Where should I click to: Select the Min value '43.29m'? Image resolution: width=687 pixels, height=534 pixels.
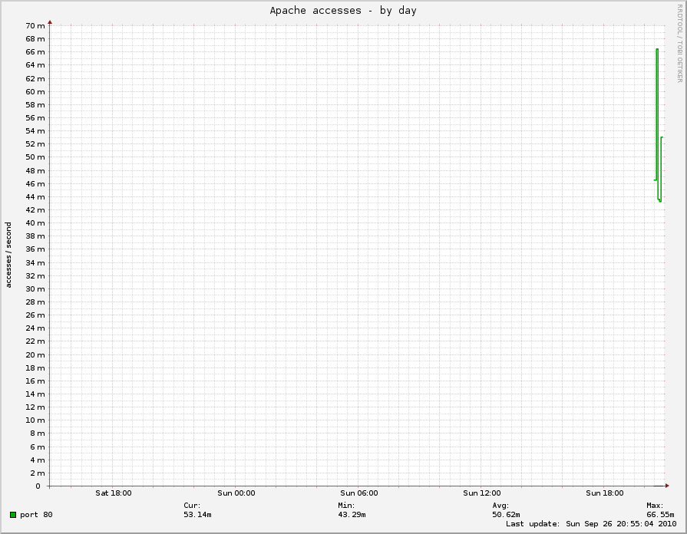coord(352,514)
